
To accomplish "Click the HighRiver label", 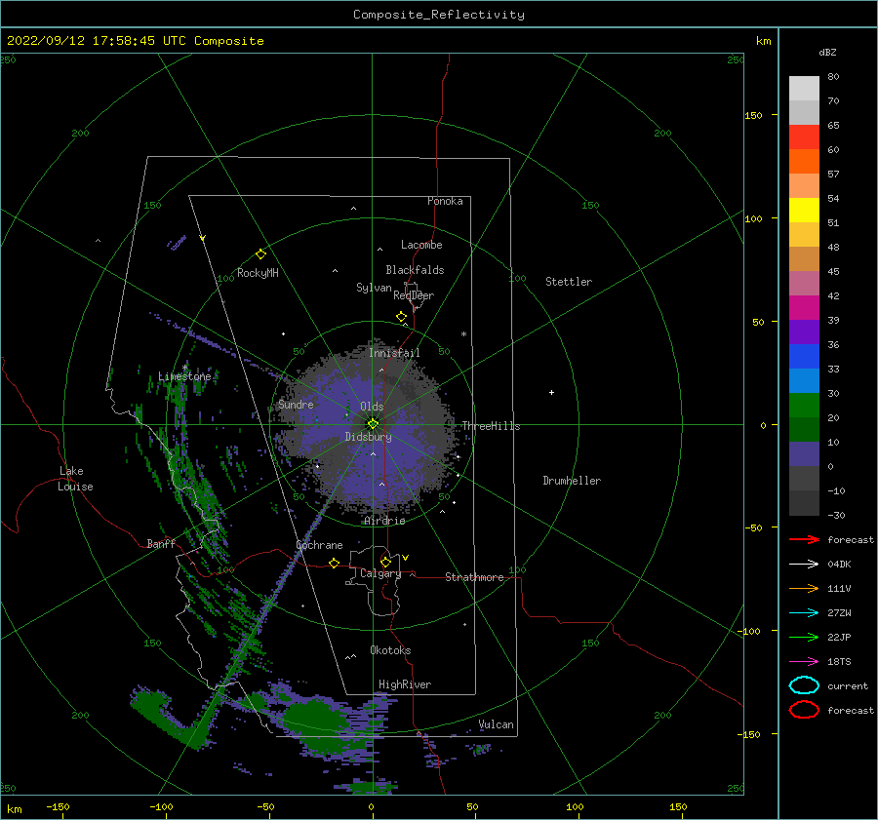I will [405, 684].
